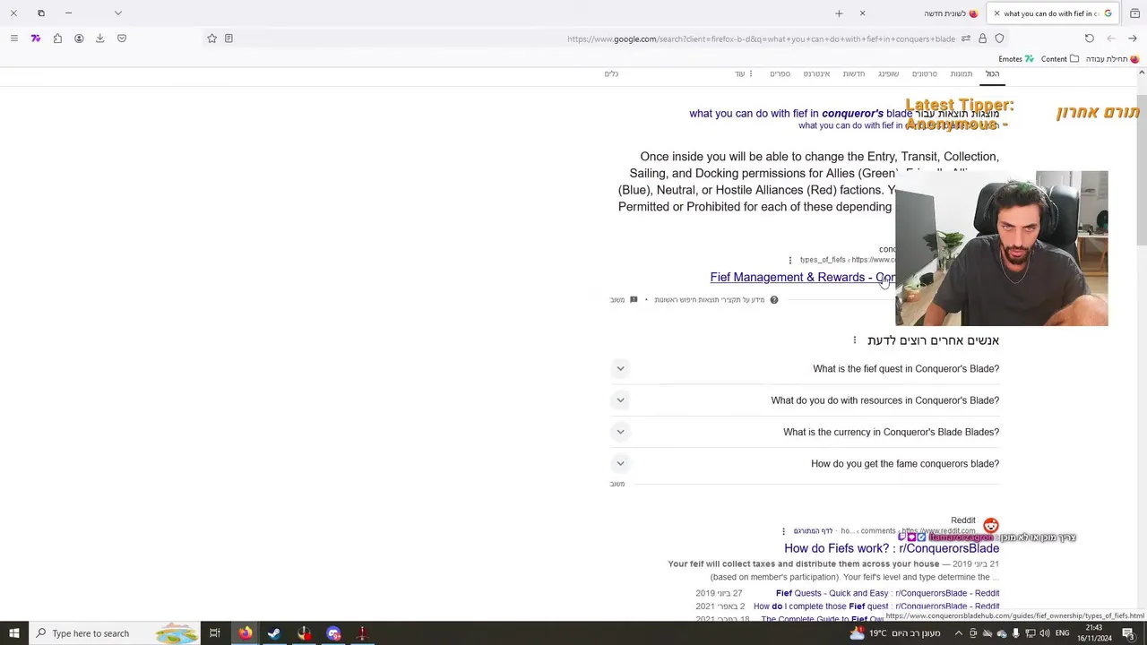
Task: Toggle Reader View icon in address bar
Action: (229, 39)
